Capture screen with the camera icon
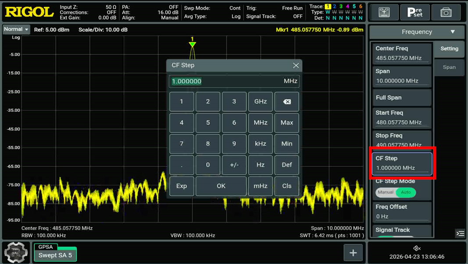The height and width of the screenshot is (264, 468). click(x=446, y=12)
